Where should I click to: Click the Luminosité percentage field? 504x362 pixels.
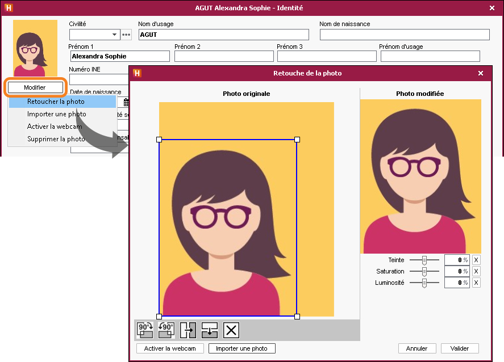pyautogui.click(x=457, y=283)
